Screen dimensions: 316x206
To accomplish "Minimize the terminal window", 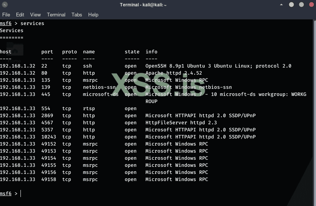I will pyautogui.click(x=291, y=5).
